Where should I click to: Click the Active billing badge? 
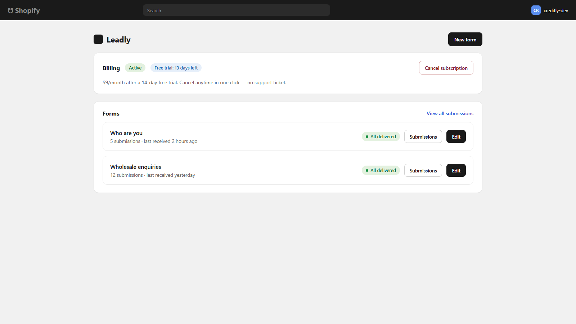pyautogui.click(x=135, y=68)
